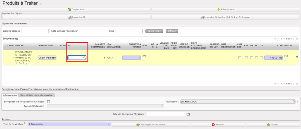
Task: Click the Annuler button
Action: (x=218, y=125)
